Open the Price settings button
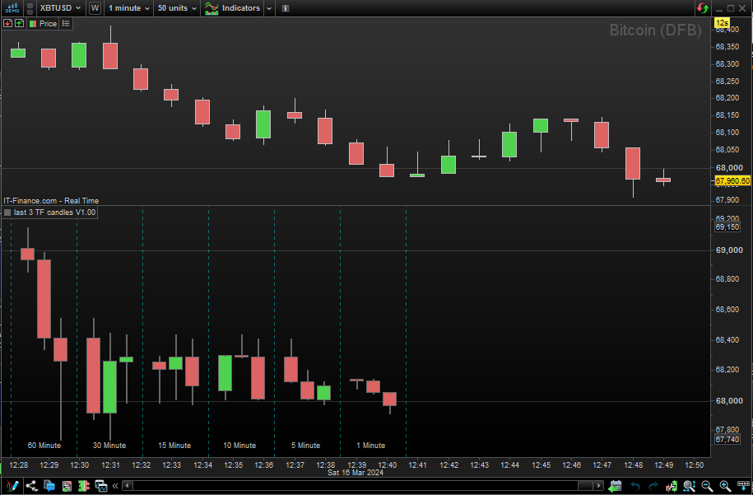The width and height of the screenshot is (753, 495). coord(43,23)
